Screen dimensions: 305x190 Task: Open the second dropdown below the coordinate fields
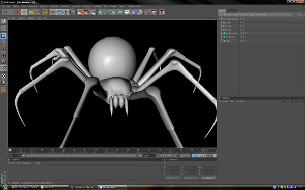[x=191, y=178]
